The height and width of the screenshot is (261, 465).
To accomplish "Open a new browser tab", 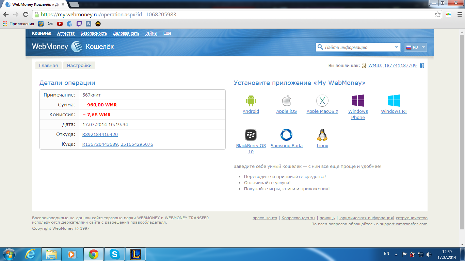I will pyautogui.click(x=74, y=5).
